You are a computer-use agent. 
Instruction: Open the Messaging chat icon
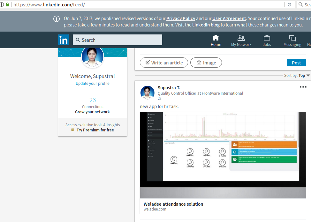(292, 38)
